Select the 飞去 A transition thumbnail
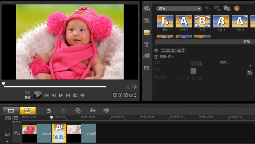 tap(221, 21)
